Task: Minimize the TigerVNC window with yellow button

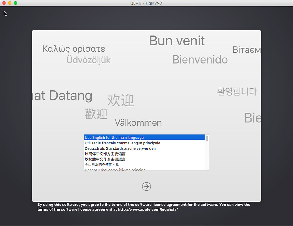Action: 10,3
